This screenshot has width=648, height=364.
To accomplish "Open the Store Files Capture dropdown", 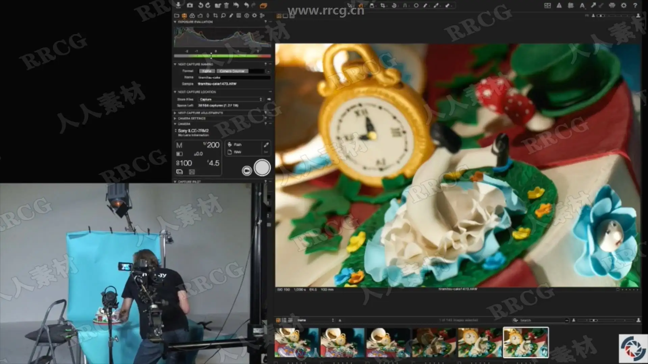I will (x=230, y=99).
